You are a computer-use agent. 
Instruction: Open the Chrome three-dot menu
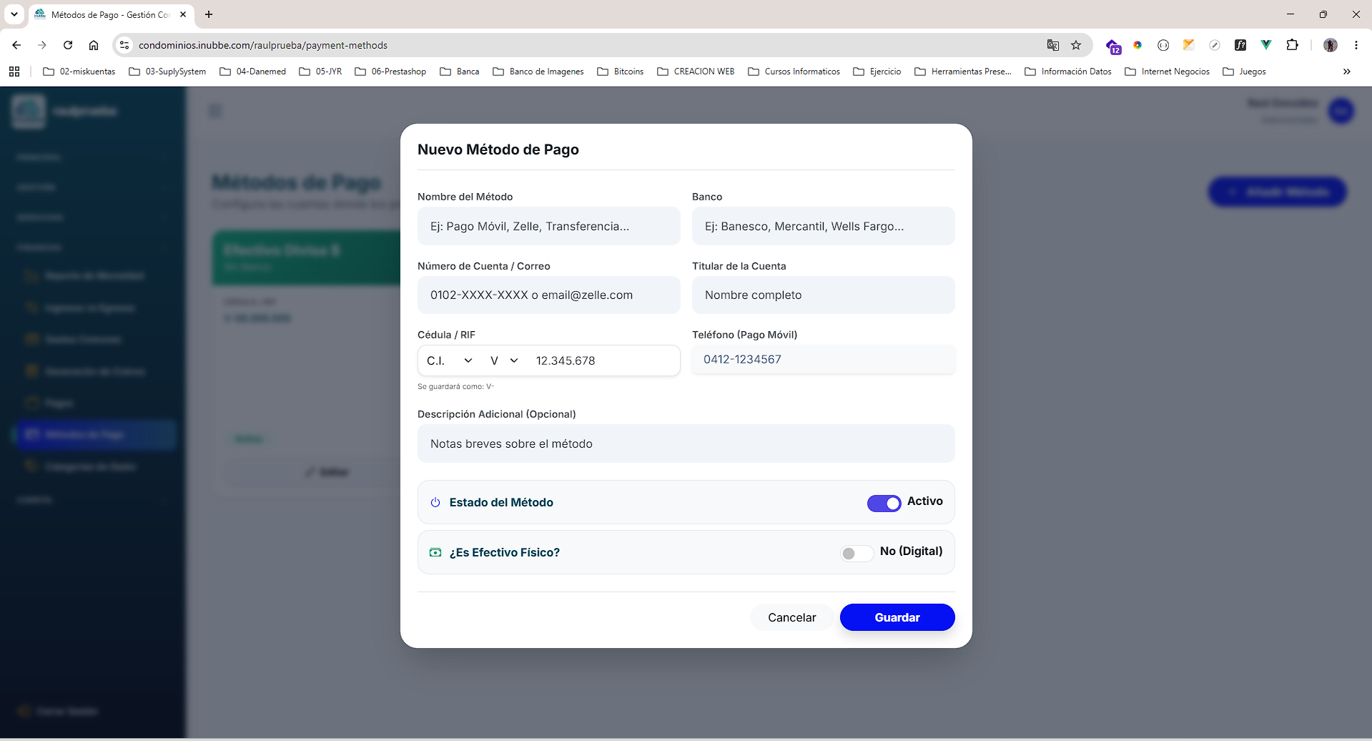pos(1356,45)
